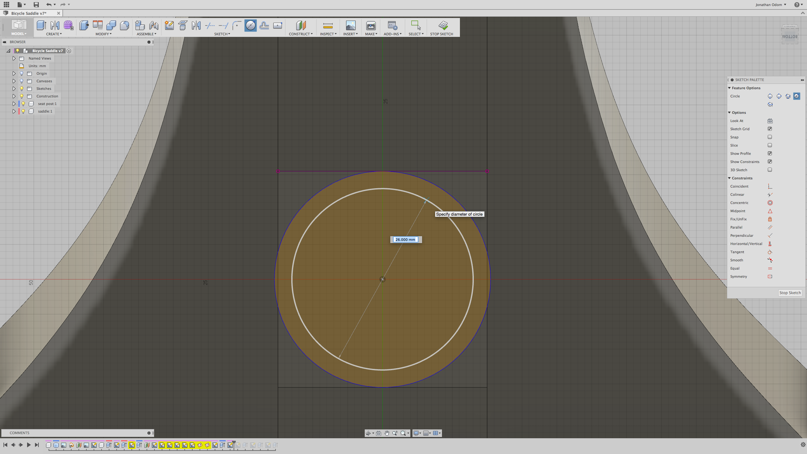Screen dimensions: 807x454
Task: Select the Center Diameter Circle sketch tool
Action: (250, 25)
